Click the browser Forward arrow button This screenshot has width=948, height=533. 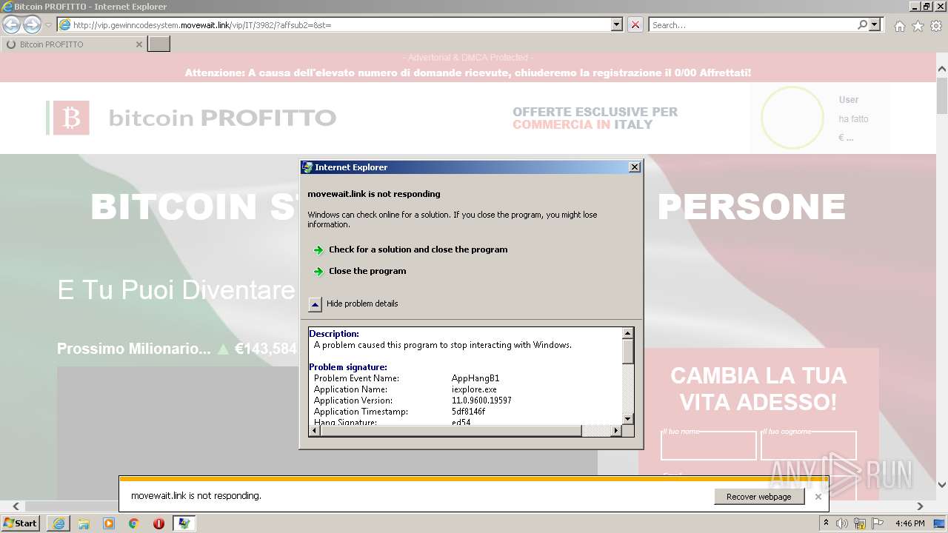pos(32,24)
